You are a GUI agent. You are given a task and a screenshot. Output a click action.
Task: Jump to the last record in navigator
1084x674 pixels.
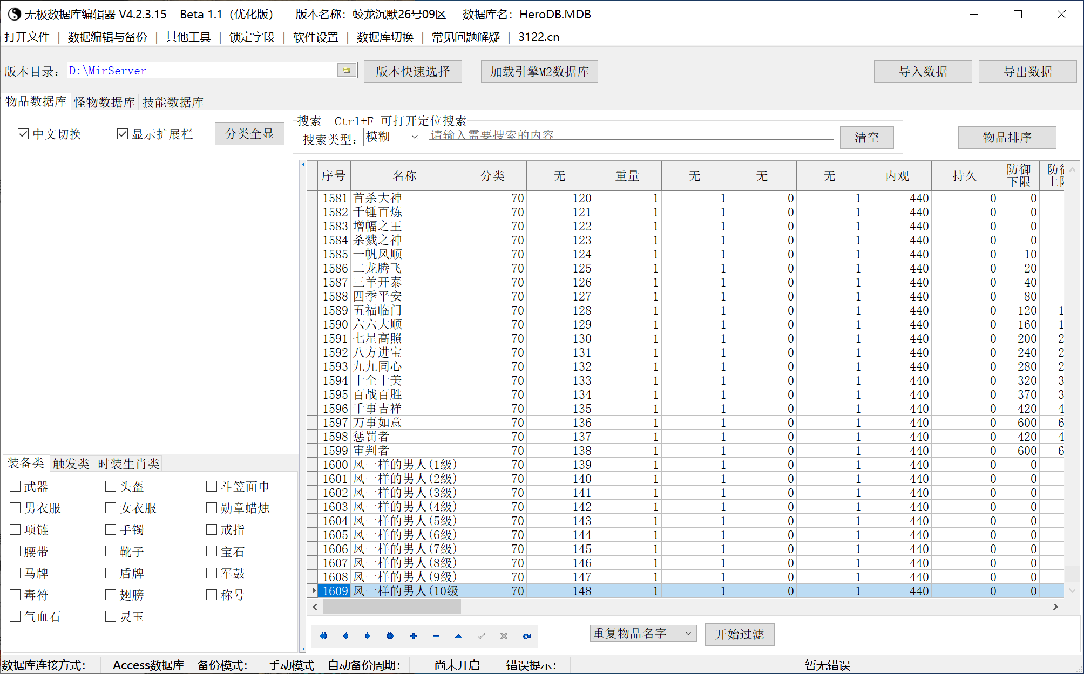click(x=391, y=636)
